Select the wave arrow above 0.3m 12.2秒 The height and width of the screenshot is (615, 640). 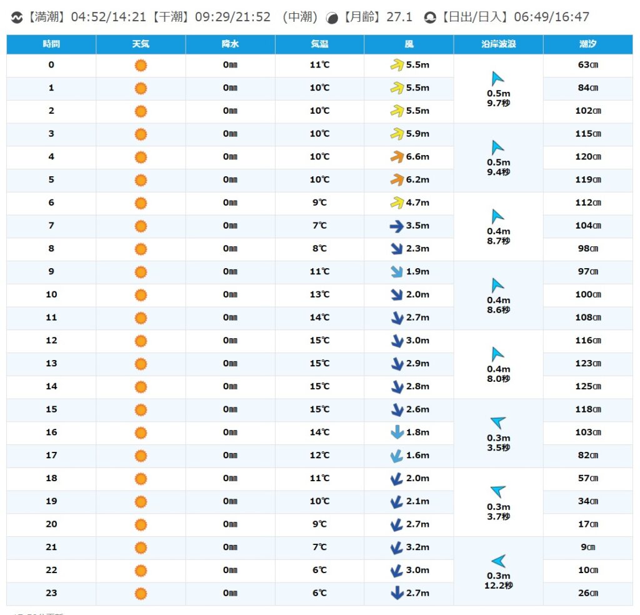pos(497,561)
